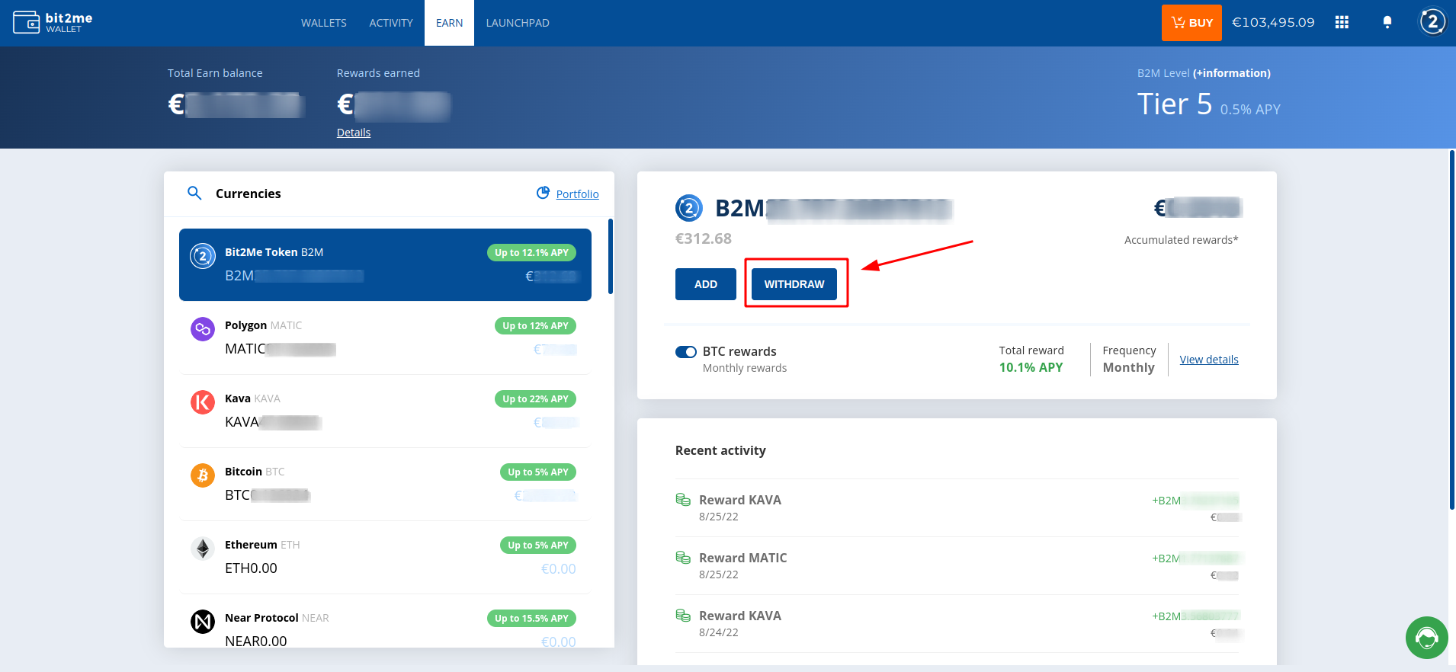Open the Activity tab
The height and width of the screenshot is (672, 1456).
391,23
